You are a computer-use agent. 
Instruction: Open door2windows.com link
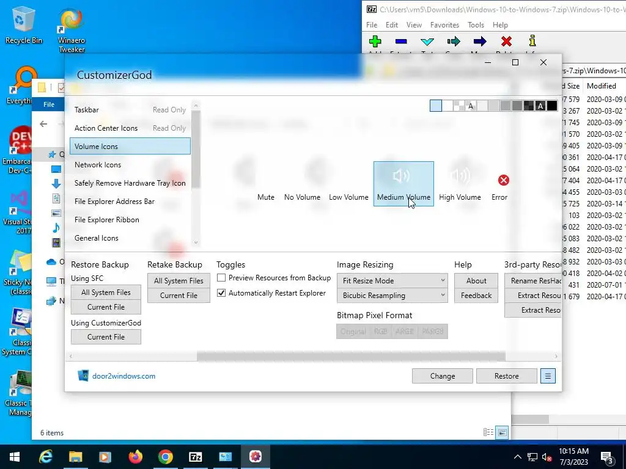click(x=123, y=376)
